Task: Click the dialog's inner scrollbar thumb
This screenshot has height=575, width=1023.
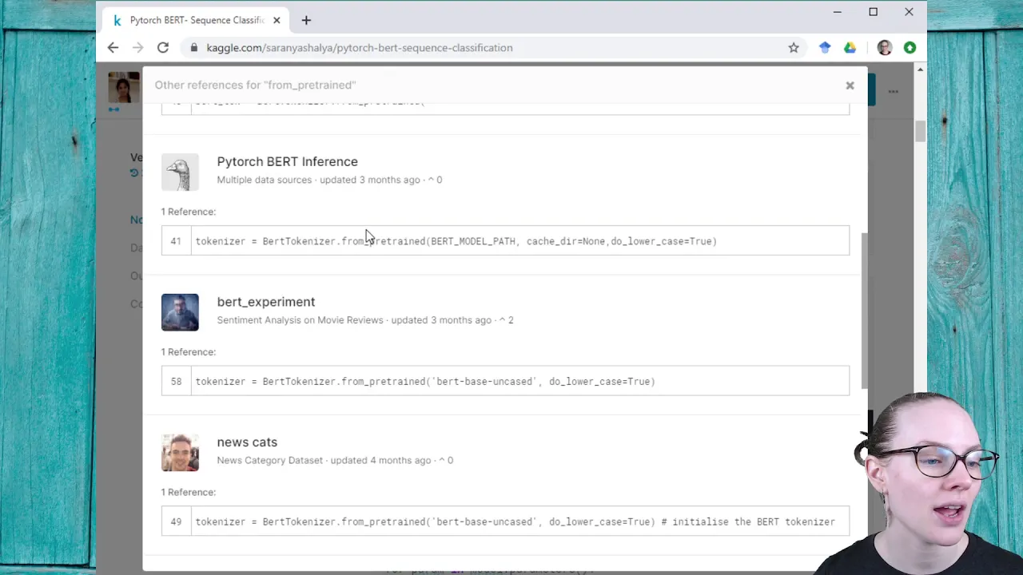Action: point(863,310)
